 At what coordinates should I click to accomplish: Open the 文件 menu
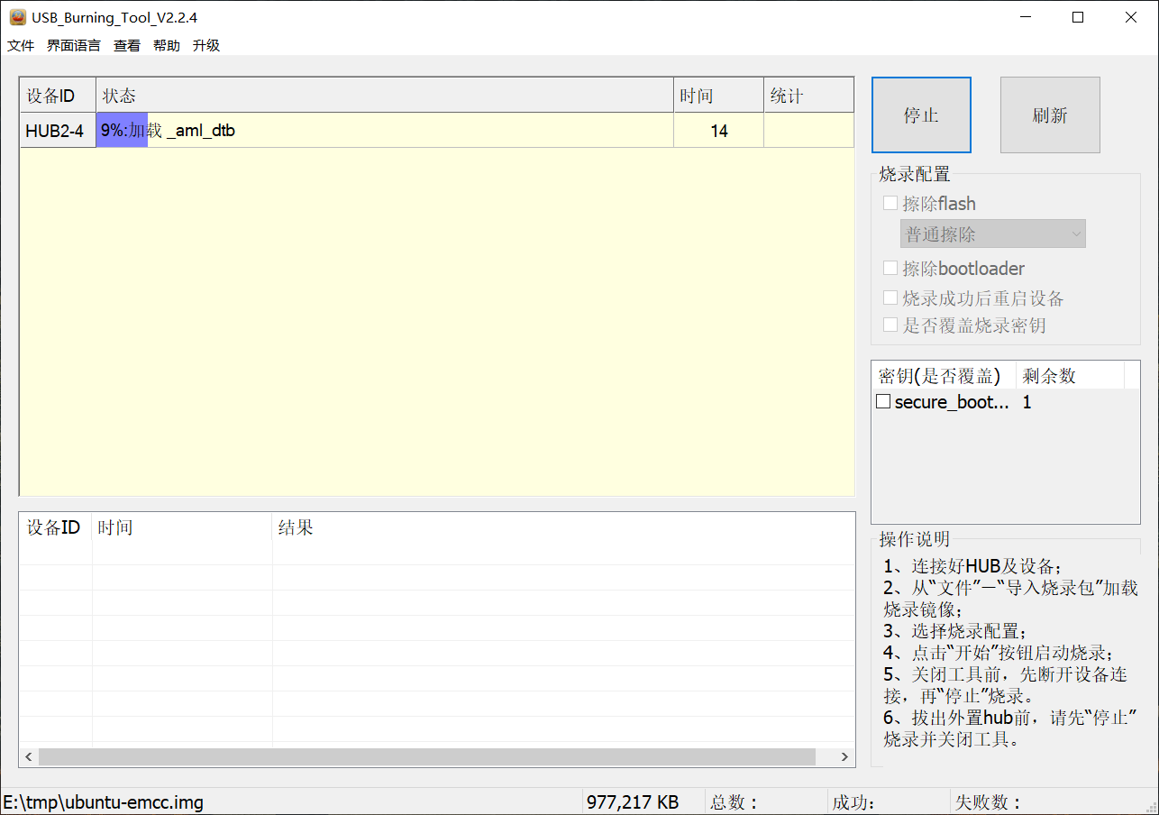(x=21, y=45)
